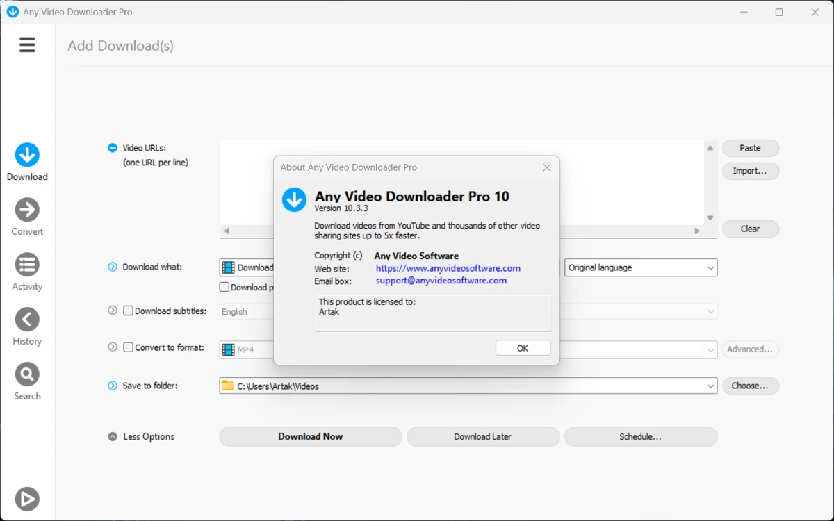Expand the Download what arrow icon
The width and height of the screenshot is (834, 521).
113,267
